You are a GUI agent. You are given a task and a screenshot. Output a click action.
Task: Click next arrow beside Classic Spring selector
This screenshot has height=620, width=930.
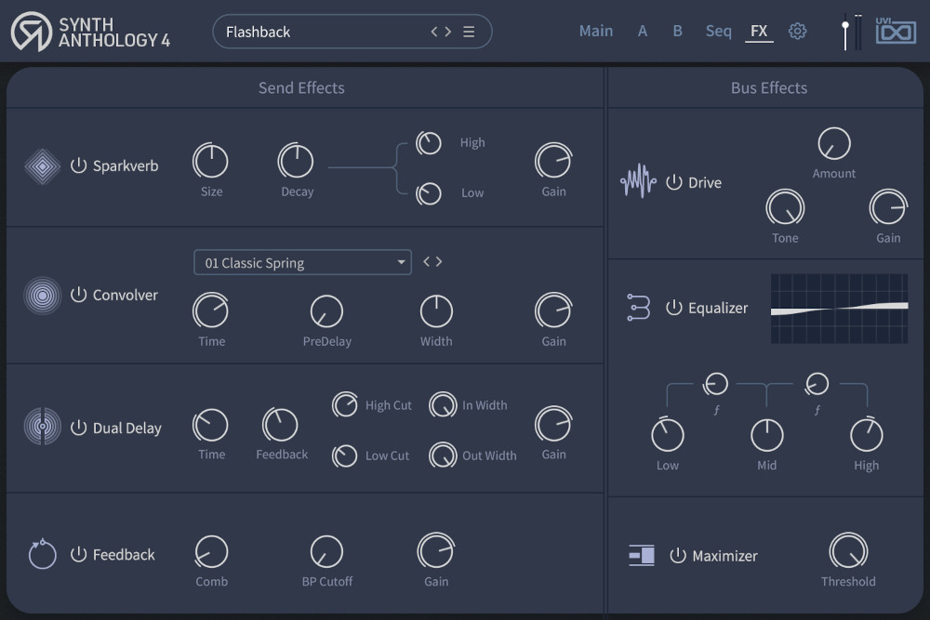tap(440, 261)
